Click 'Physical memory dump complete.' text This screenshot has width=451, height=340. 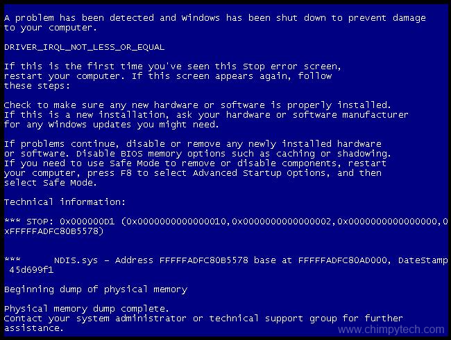(87, 309)
